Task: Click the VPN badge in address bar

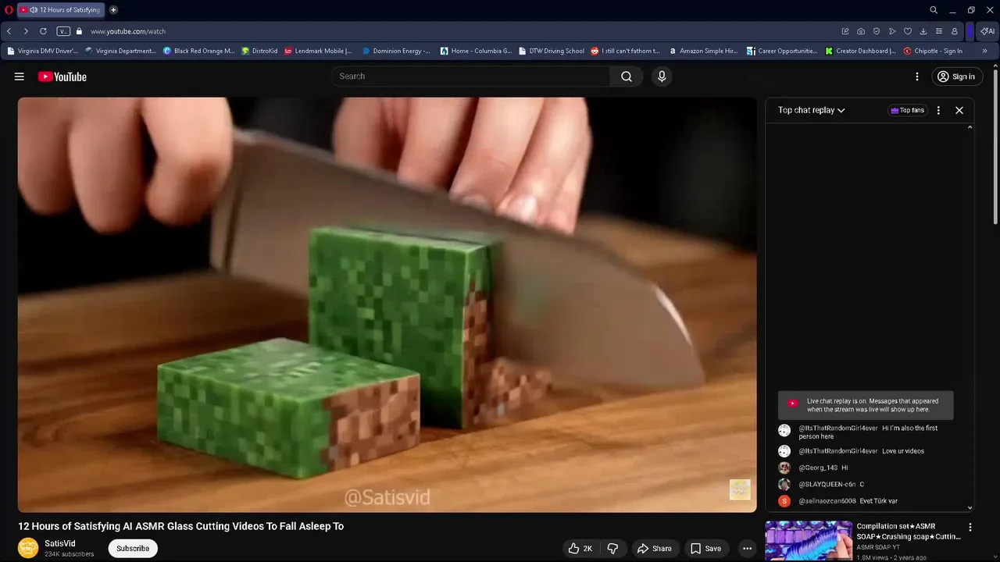Action: pyautogui.click(x=63, y=31)
